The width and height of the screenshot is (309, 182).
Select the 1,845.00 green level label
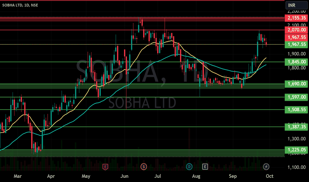296,62
